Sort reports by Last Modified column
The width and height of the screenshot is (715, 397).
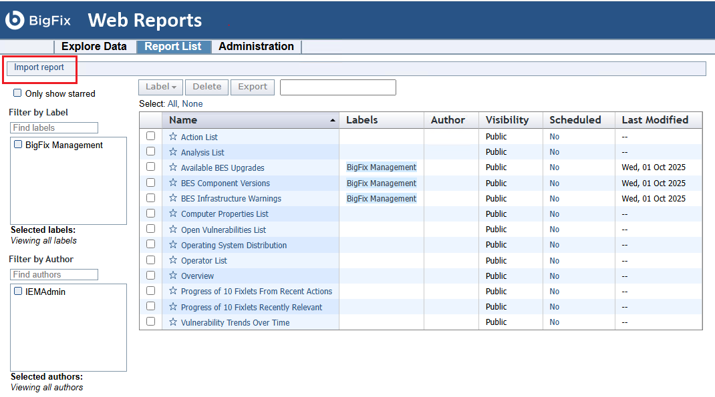pos(654,120)
